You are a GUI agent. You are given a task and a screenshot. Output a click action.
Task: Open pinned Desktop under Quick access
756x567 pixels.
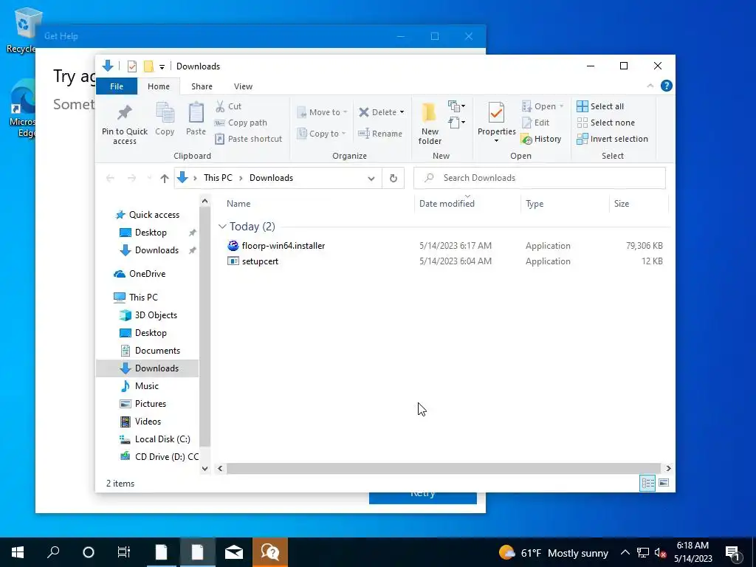151,233
